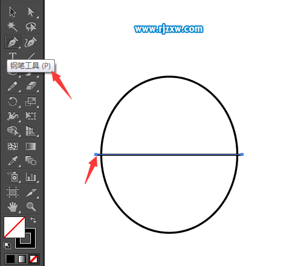Viewport: 298px width, 266px height.
Task: Select the Pencil tool
Action: point(13,86)
